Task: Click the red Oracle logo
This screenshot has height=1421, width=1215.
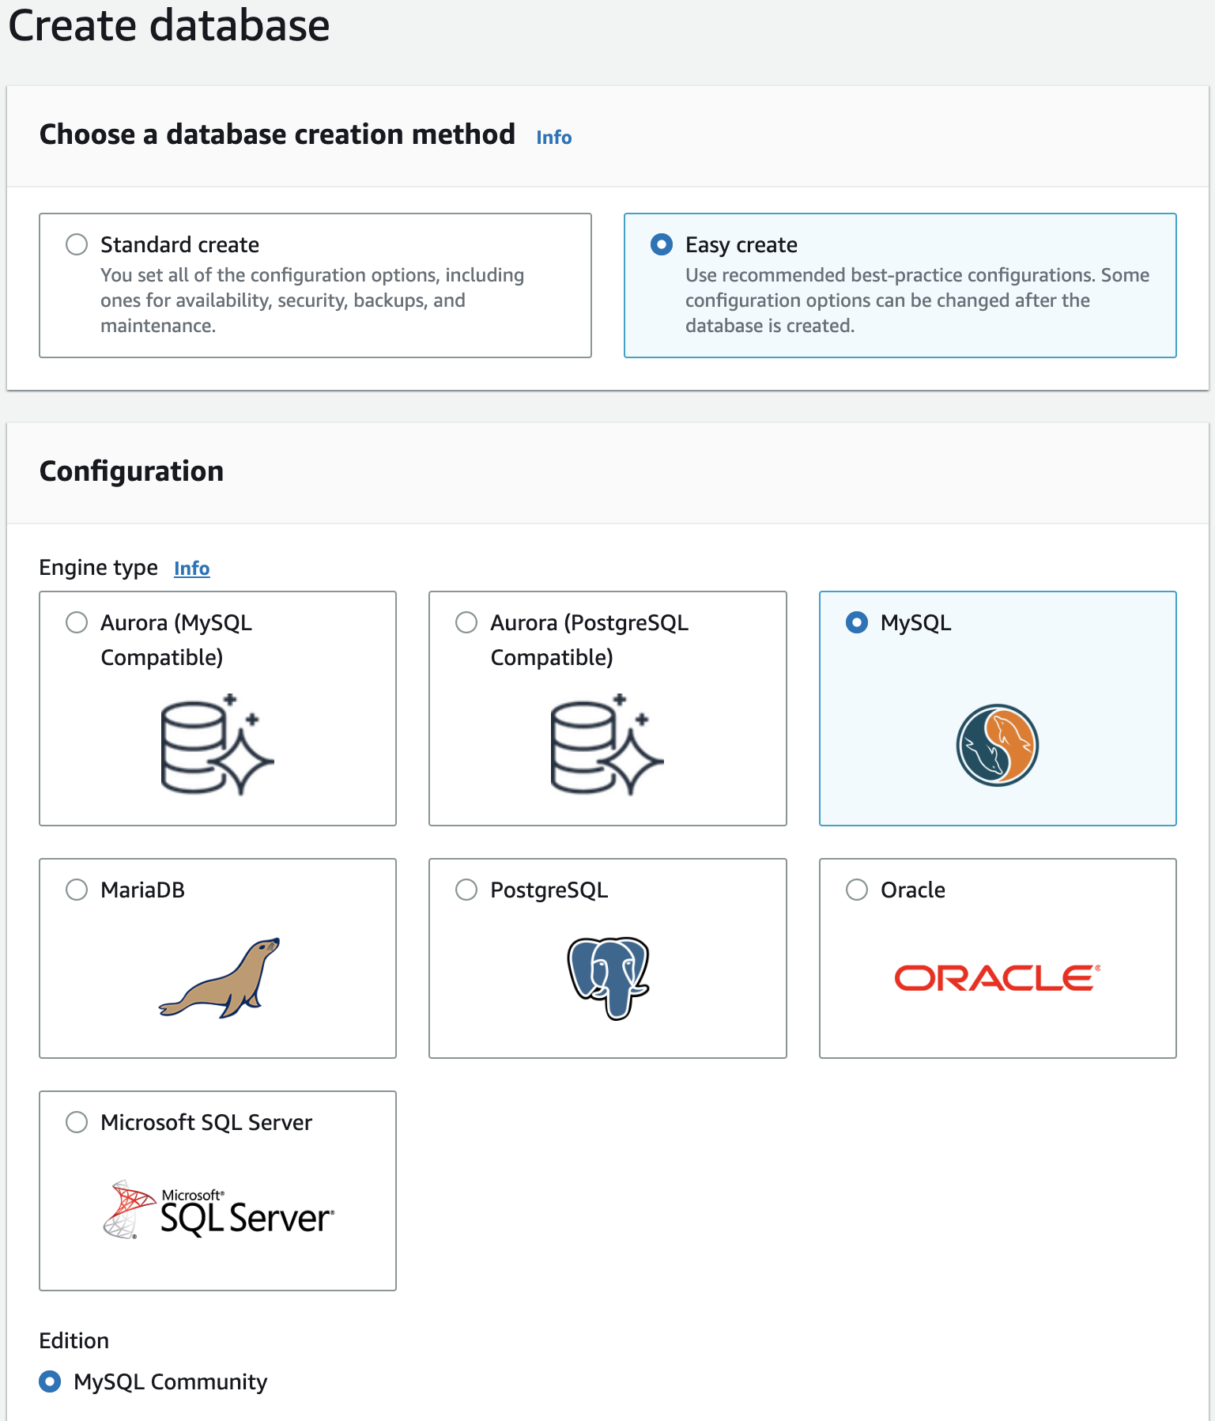Action: pos(997,978)
